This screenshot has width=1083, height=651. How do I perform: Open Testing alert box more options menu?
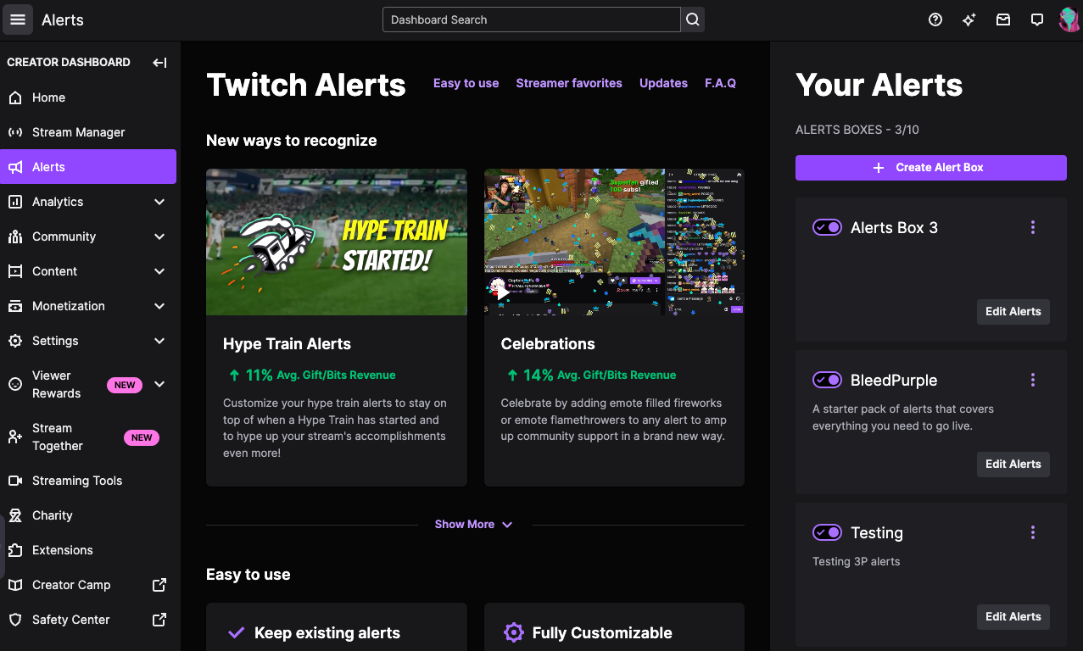1033,532
